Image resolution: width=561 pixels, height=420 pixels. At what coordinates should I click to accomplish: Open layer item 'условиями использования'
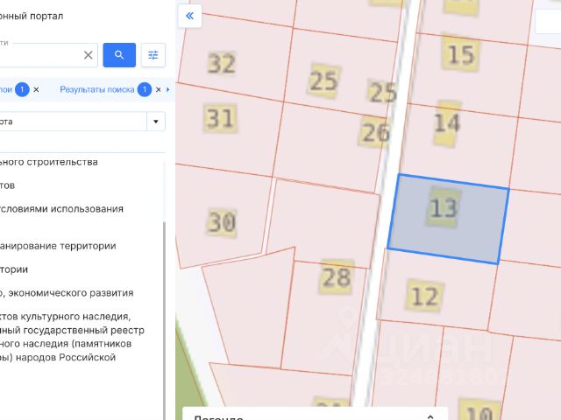point(61,208)
